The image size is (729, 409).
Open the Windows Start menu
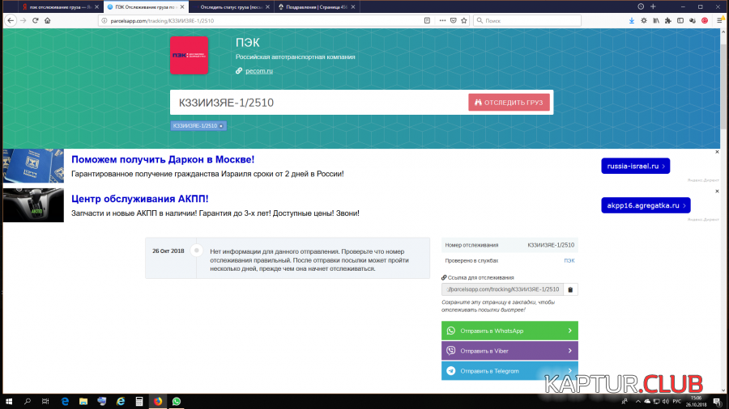tap(9, 402)
